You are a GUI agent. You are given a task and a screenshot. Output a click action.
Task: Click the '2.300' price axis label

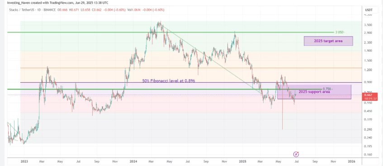coord(368,43)
